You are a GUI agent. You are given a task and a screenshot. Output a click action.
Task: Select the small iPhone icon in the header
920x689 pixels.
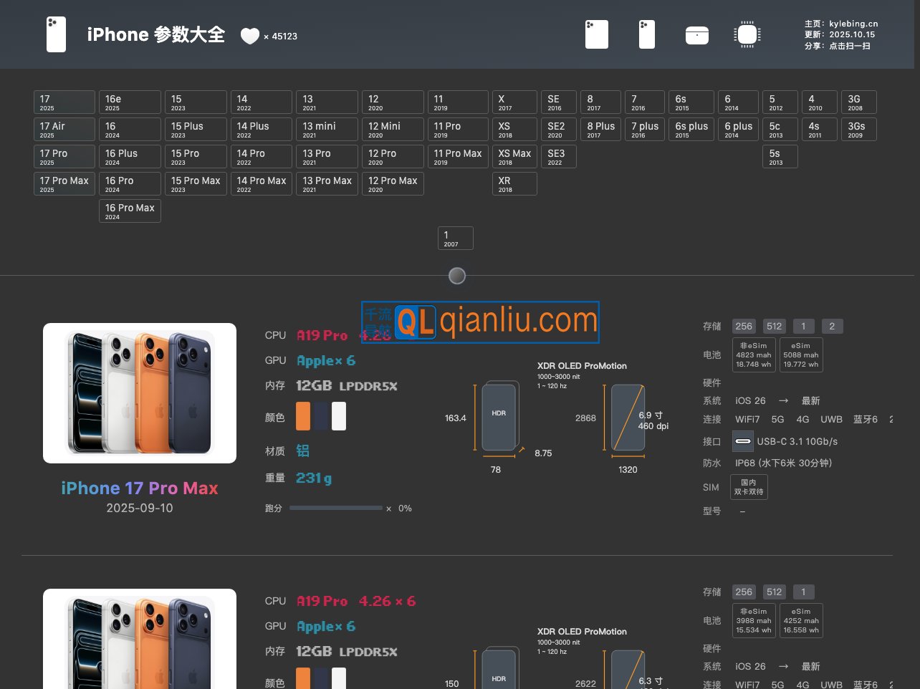(x=646, y=34)
